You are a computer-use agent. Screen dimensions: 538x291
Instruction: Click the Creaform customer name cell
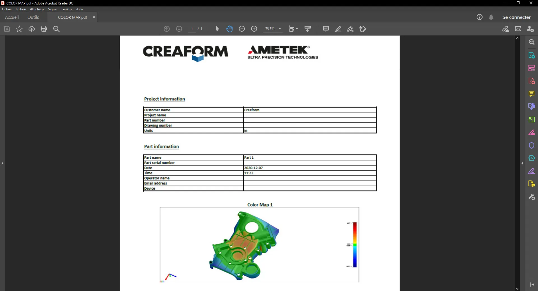tap(310, 110)
